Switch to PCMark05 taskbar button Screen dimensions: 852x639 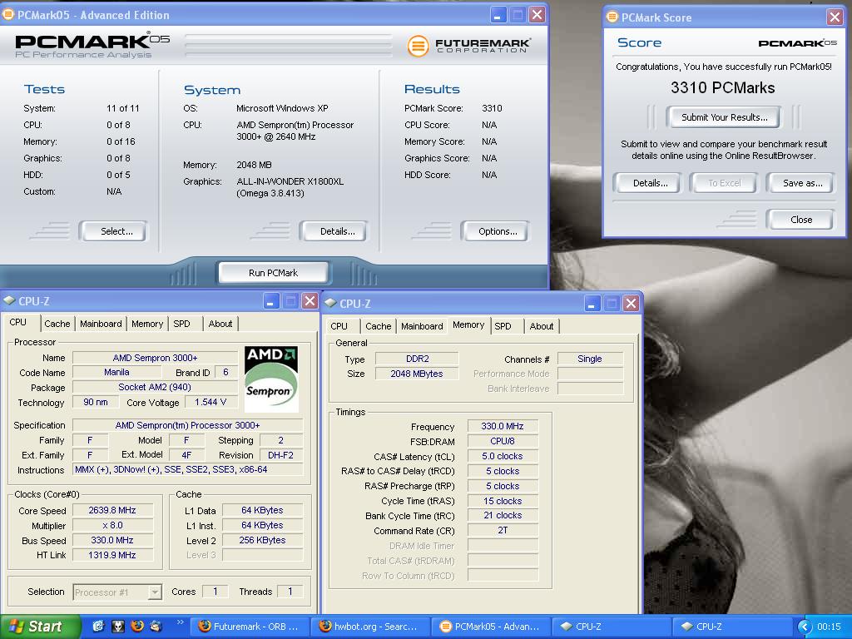tap(491, 627)
